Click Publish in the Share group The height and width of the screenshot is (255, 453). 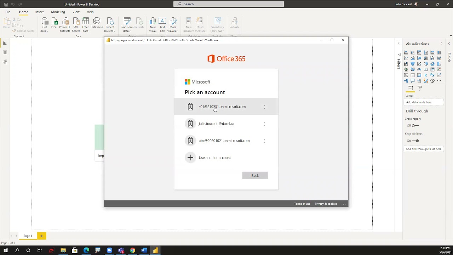coord(234,23)
